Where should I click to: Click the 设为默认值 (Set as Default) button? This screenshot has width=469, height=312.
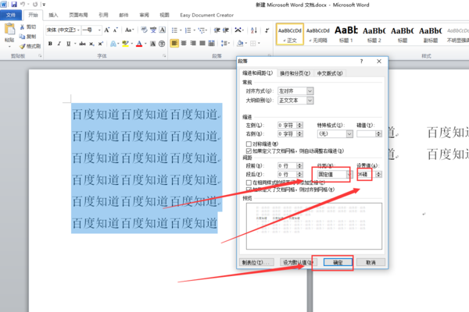(x=297, y=262)
